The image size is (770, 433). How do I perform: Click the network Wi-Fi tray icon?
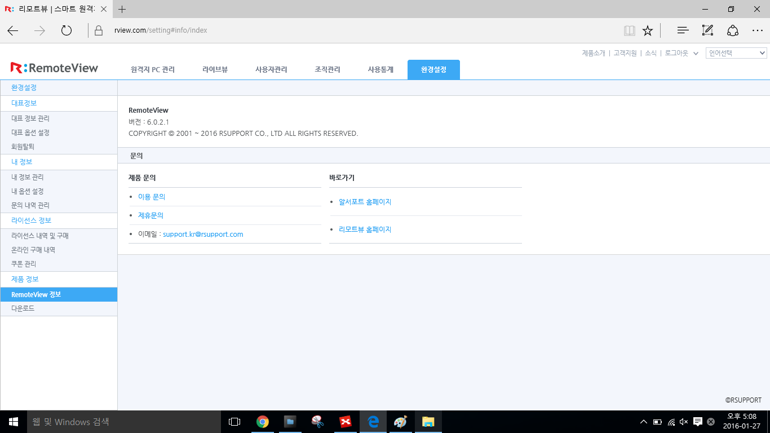click(671, 422)
